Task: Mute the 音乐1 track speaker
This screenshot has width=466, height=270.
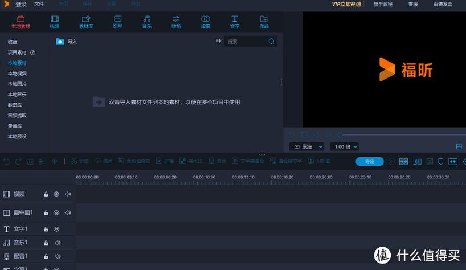Action: (x=58, y=243)
